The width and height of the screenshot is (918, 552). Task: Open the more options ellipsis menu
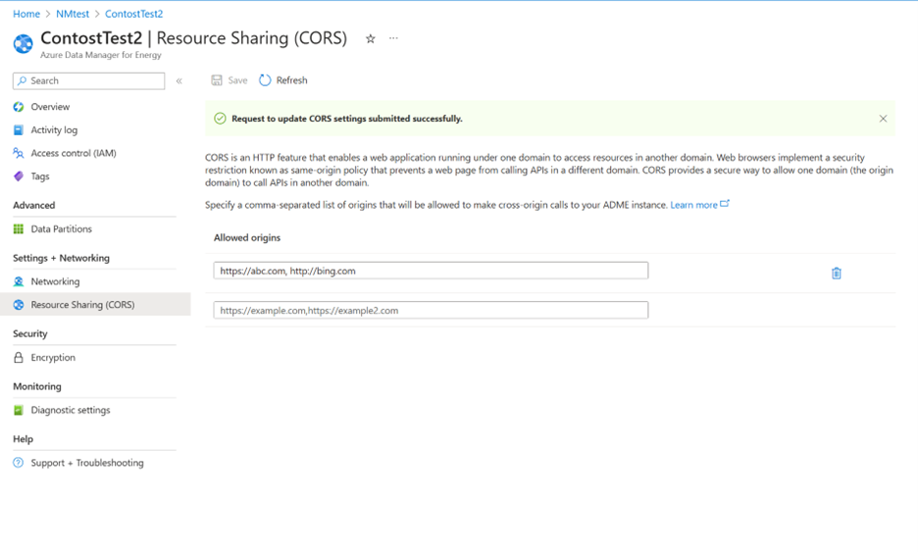[x=393, y=39]
